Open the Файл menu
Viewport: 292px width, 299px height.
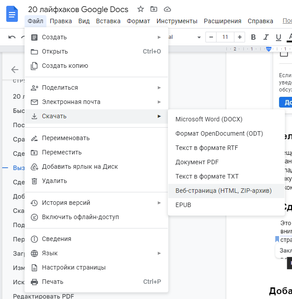[35, 21]
